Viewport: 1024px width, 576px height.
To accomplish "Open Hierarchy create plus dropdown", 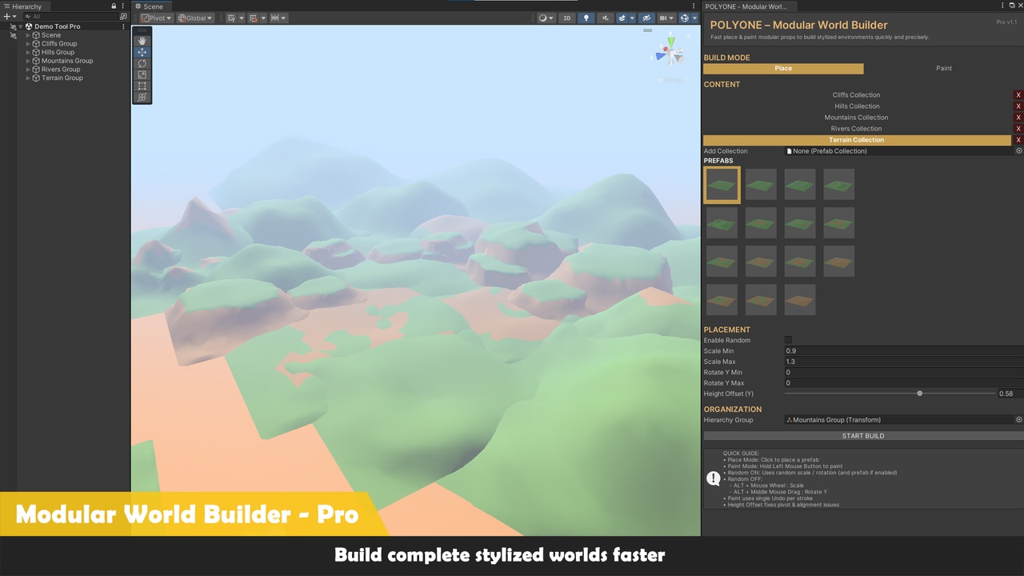I will click(9, 16).
